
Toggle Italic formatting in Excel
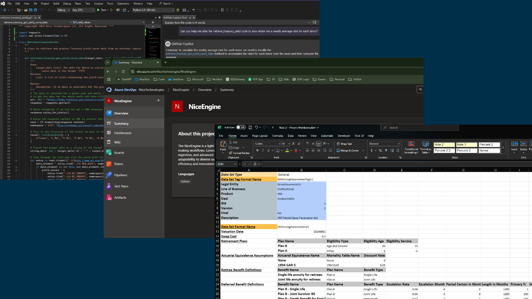pos(263,151)
